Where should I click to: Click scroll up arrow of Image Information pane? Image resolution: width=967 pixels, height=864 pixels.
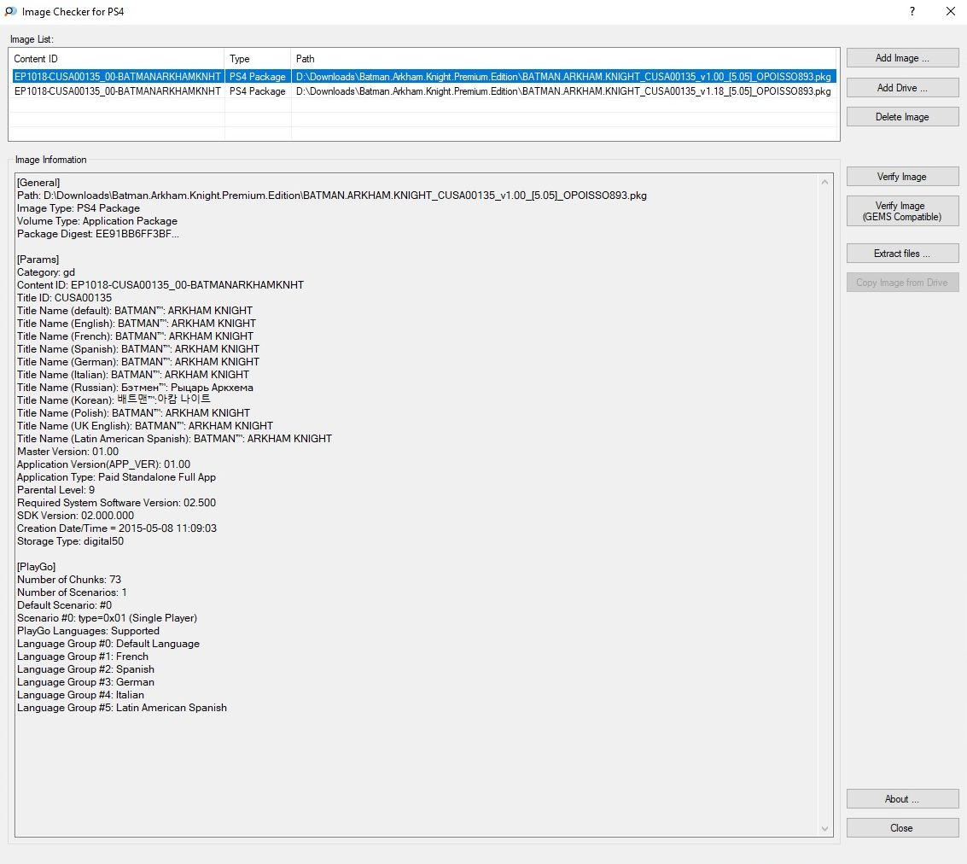(x=825, y=182)
